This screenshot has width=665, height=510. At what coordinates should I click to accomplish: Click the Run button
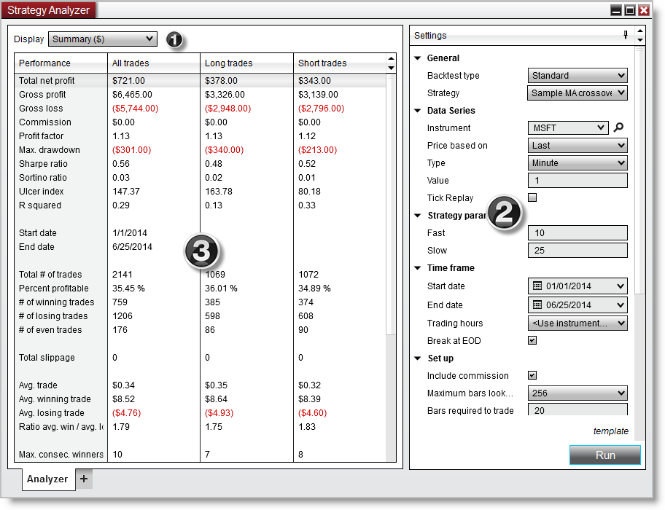[x=605, y=455]
